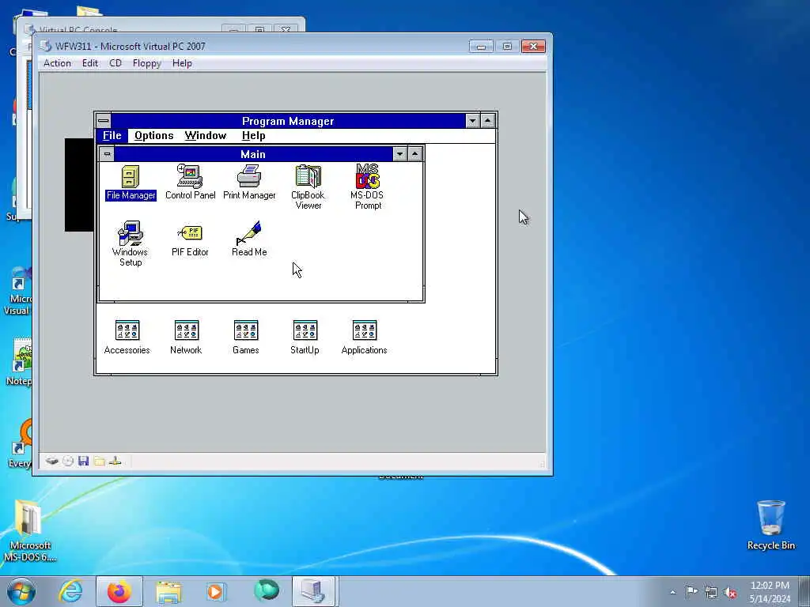Open Program Manager control-menu box
Viewport: 810px width, 607px height.
[104, 121]
